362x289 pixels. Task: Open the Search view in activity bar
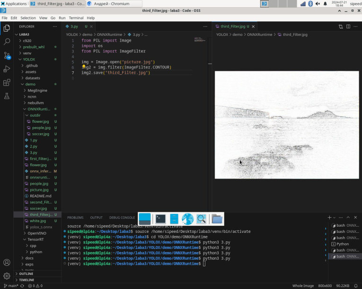[7, 42]
